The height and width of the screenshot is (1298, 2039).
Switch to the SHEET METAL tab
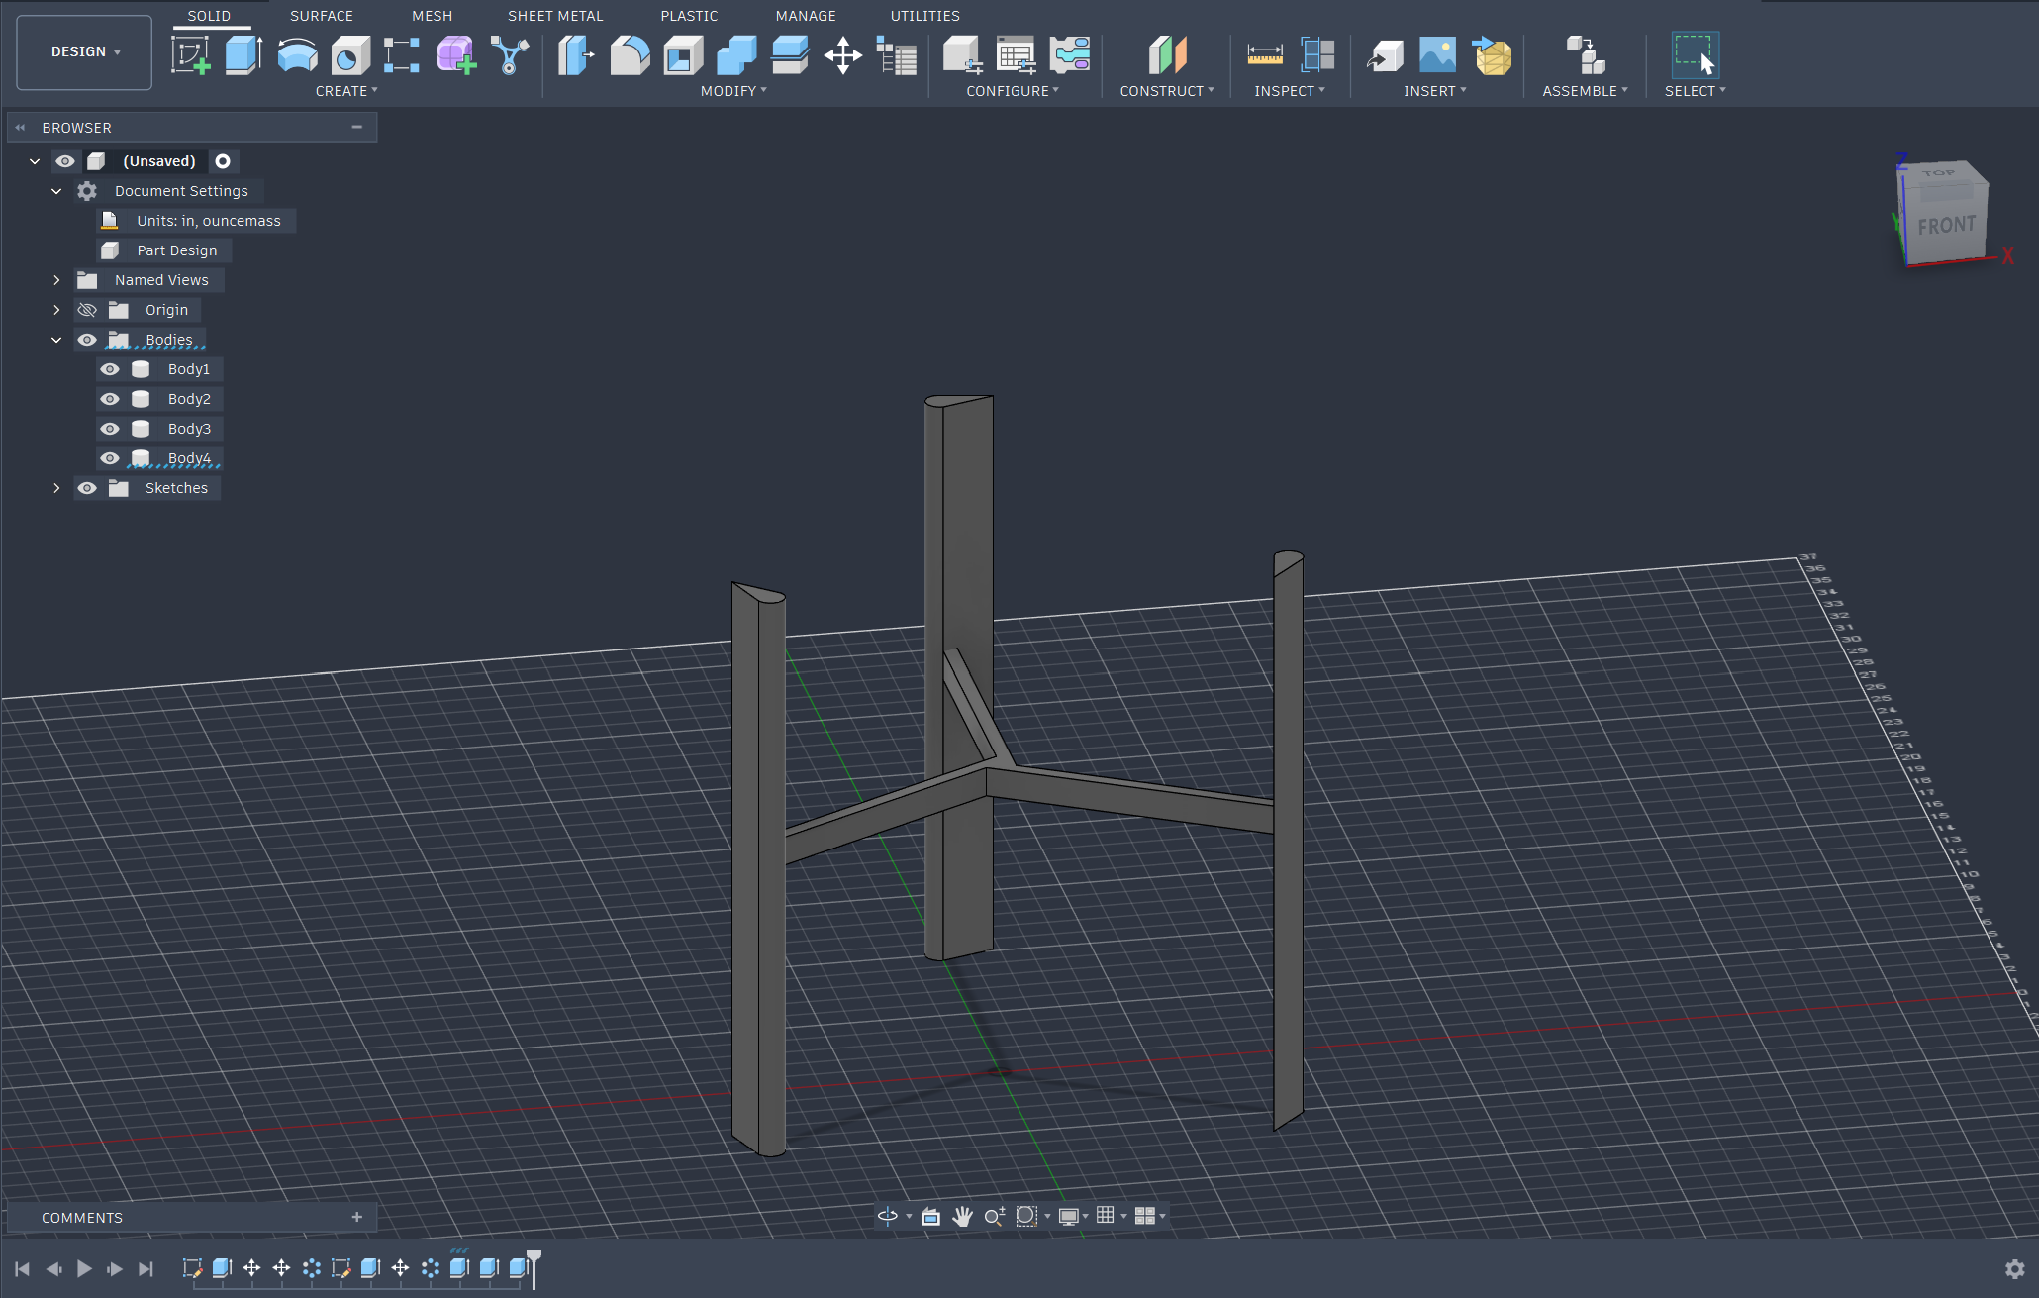point(555,16)
